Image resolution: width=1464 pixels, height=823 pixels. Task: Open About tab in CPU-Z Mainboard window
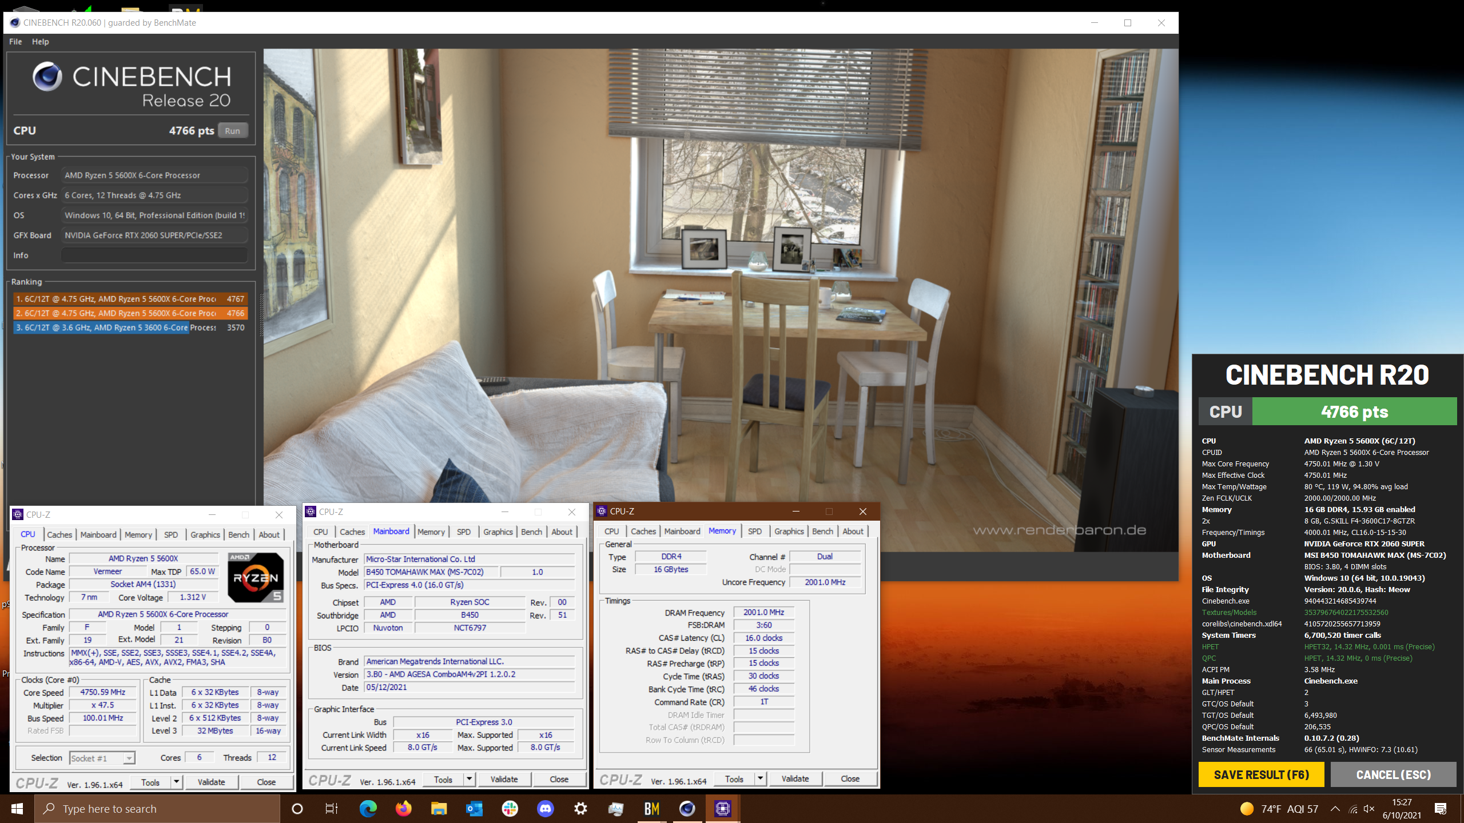click(x=562, y=532)
